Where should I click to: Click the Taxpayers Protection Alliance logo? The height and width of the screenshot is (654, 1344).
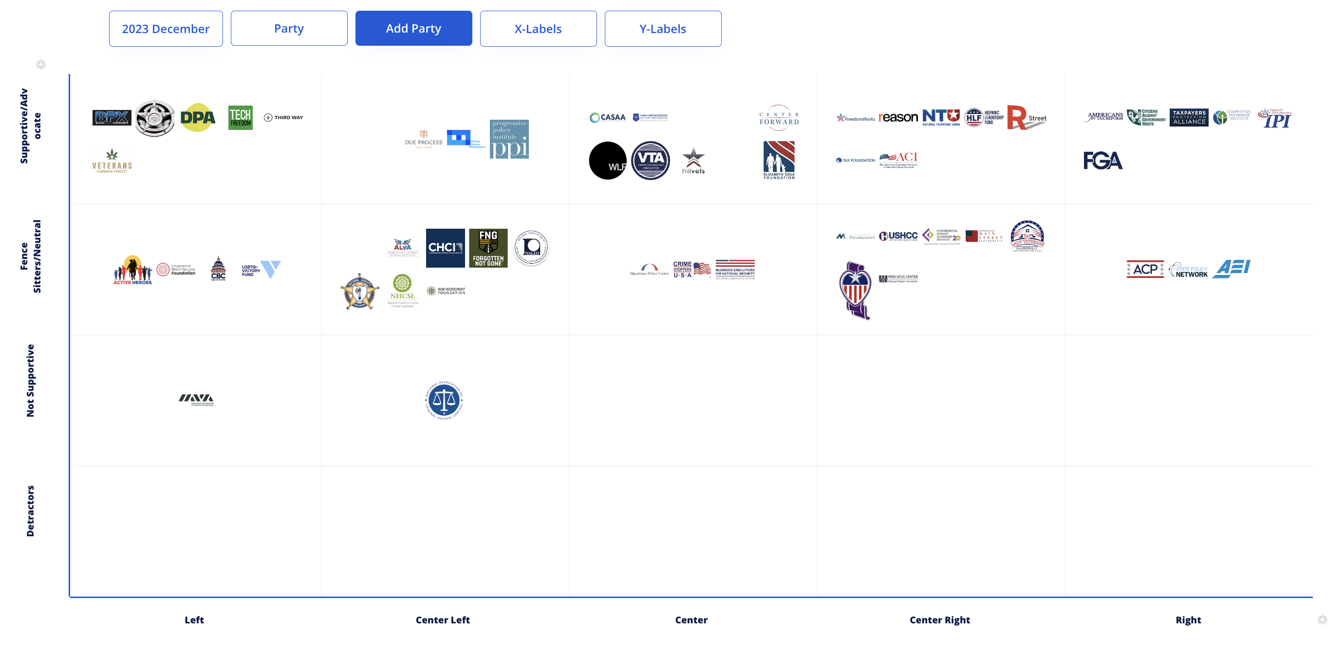pos(1189,118)
